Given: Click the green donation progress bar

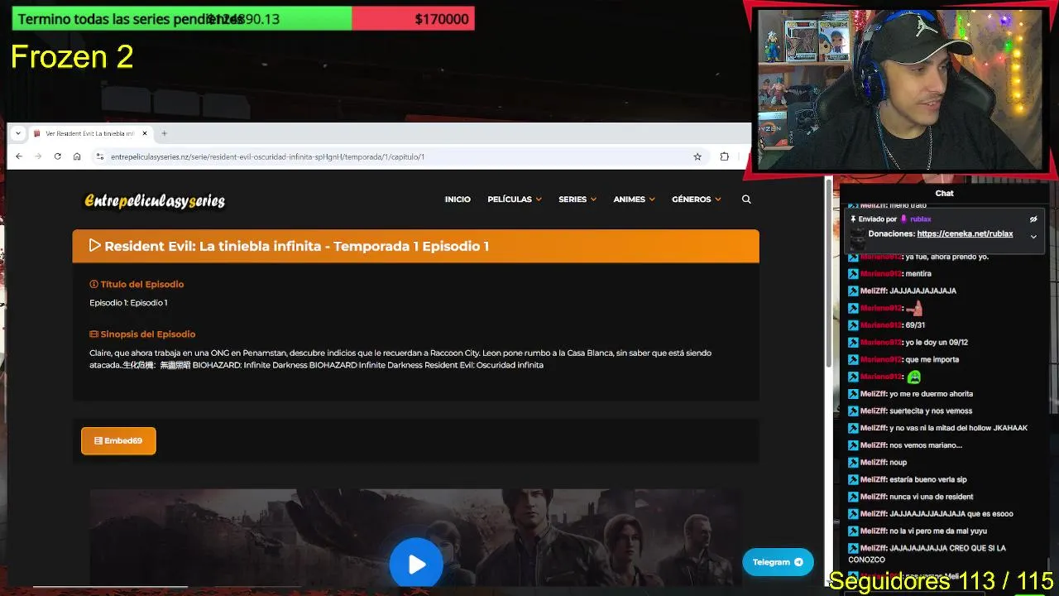Looking at the screenshot, I should pos(182,19).
